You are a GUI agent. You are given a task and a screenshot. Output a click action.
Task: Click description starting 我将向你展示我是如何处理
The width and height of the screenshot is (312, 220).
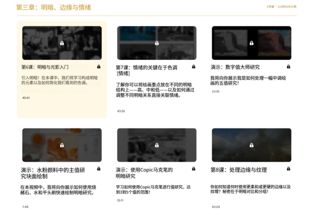coord(249,81)
